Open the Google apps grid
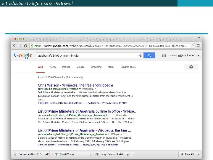Viewport: 213px width, 160px height. click(x=164, y=55)
